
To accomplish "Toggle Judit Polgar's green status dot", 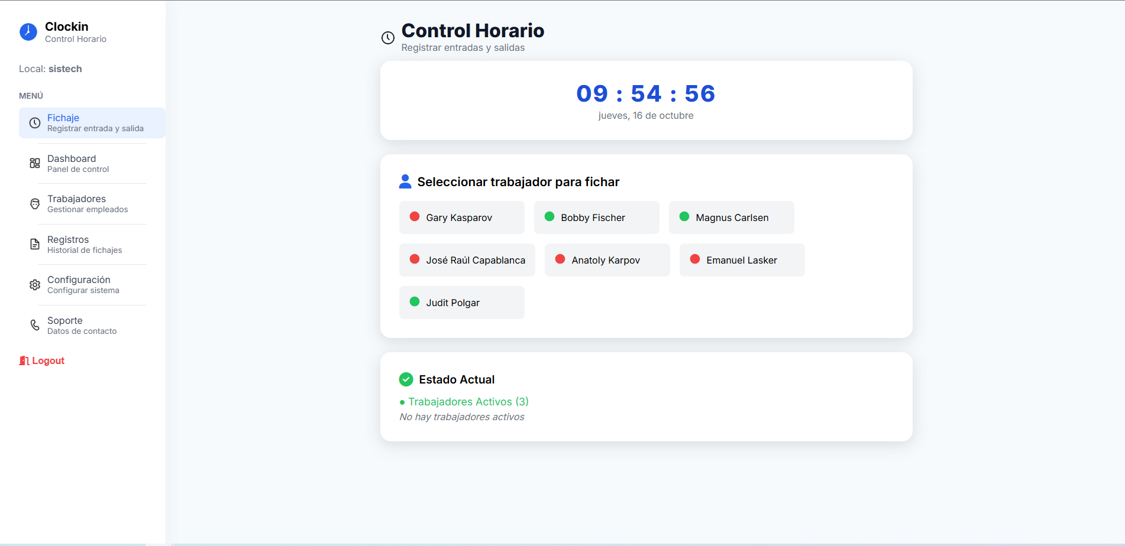I will click(415, 302).
